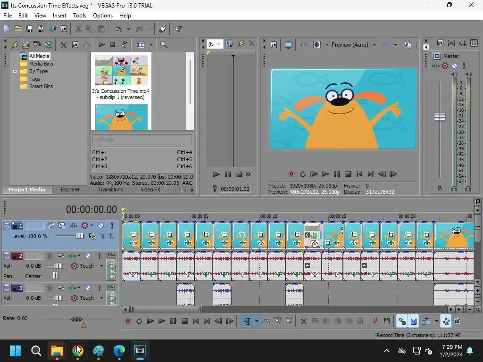Screen dimensions: 483x362
Task: Switch to the Explorer tab
Action: tap(70, 189)
